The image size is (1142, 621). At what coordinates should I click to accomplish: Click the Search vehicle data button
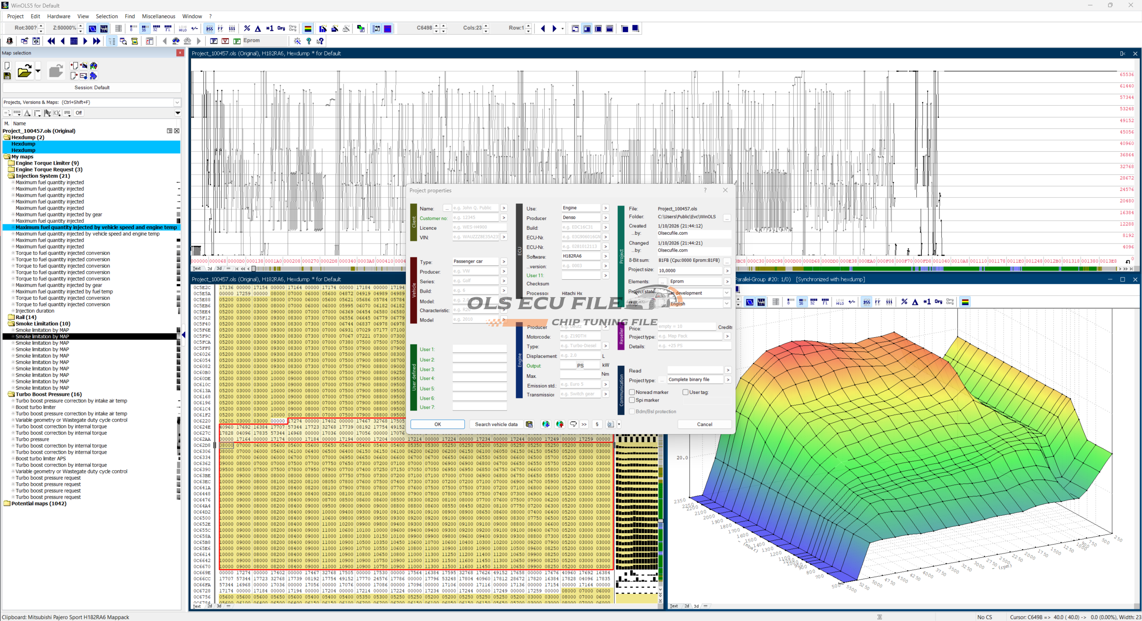click(496, 424)
